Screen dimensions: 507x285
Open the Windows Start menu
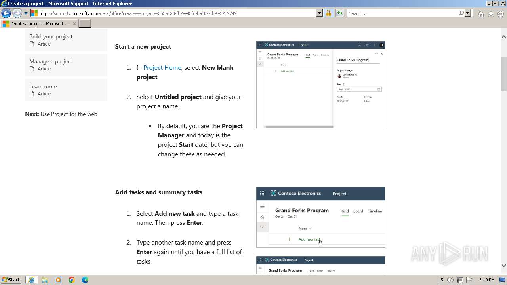tap(11, 280)
